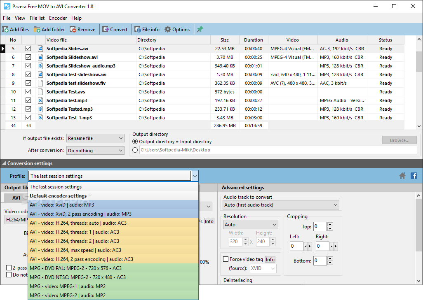Open the After conversion dropdown

95,151
